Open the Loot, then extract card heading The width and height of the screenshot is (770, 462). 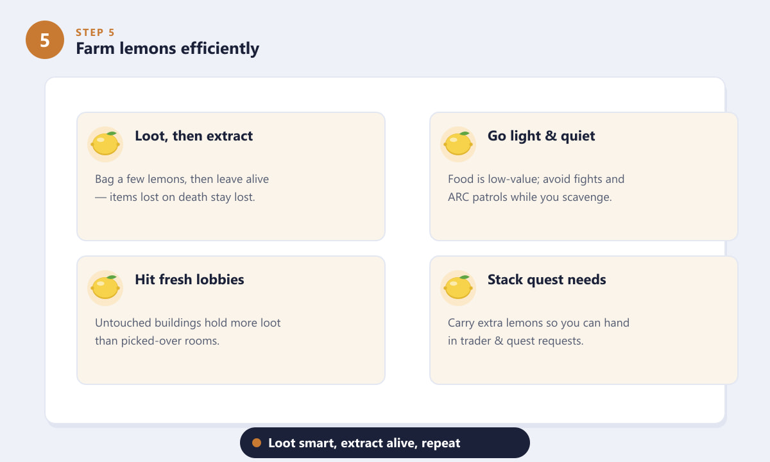coord(194,136)
